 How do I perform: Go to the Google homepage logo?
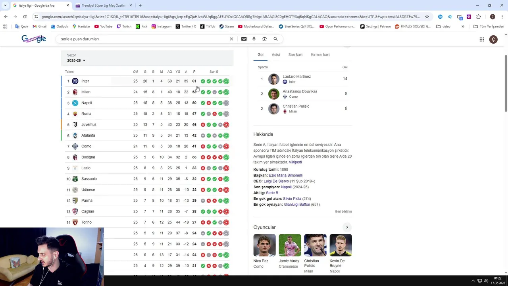[34, 39]
